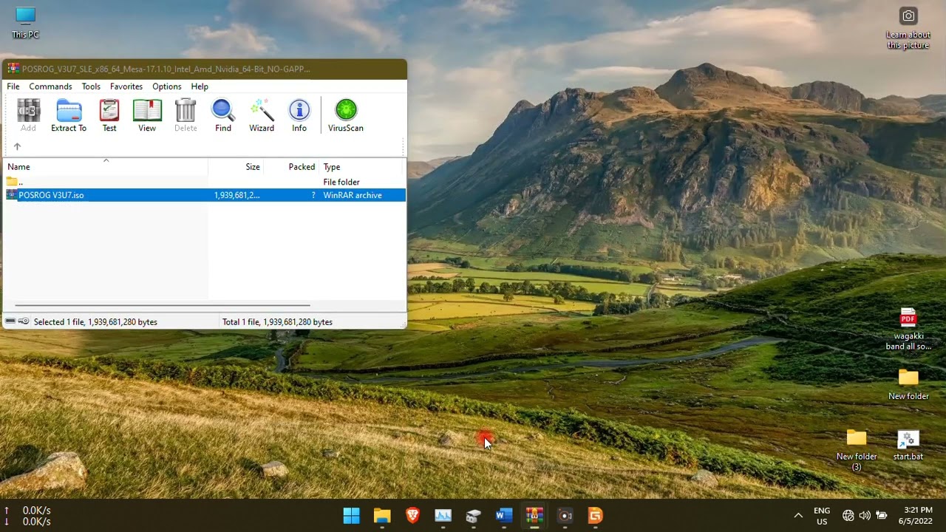Open the Word taskbar icon
Image resolution: width=946 pixels, height=532 pixels.
coord(504,516)
